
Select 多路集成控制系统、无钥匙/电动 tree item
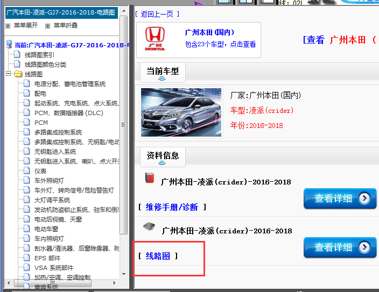(x=76, y=142)
